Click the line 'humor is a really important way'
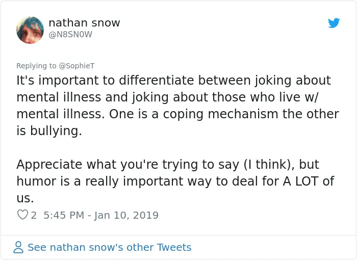This screenshot has height=260, width=357. tap(175, 181)
